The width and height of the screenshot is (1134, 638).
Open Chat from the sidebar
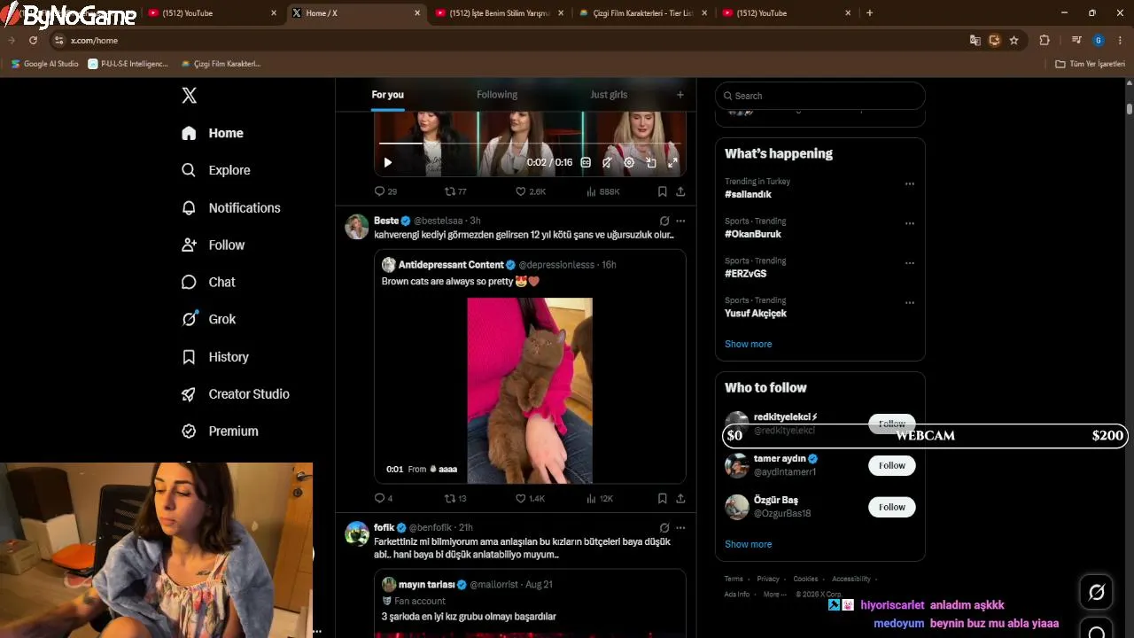click(x=209, y=282)
